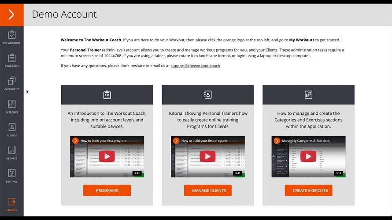Click 'Managing Categories & Exercises' video title
The width and height of the screenshot is (392, 220).
pos(306,141)
